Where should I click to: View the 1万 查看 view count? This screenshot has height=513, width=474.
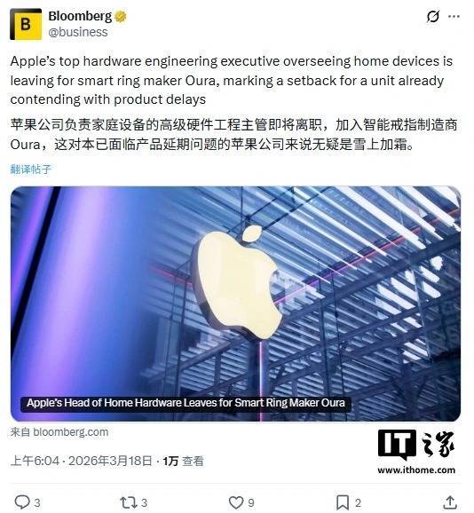point(183,461)
